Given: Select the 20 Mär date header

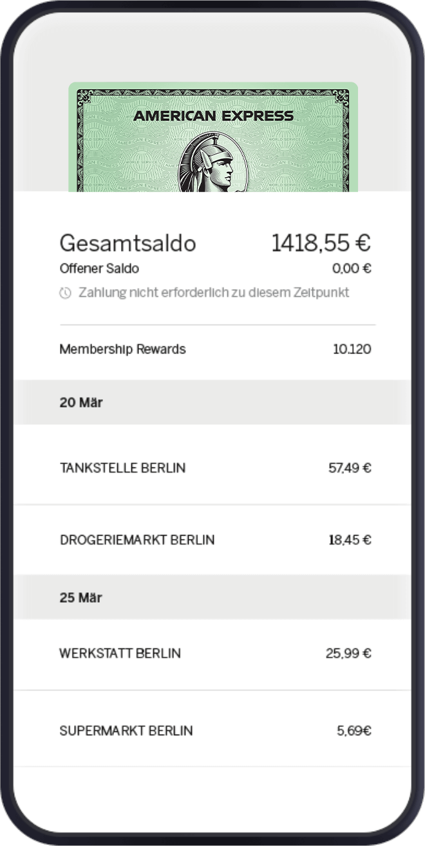Looking at the screenshot, I should pos(81,402).
